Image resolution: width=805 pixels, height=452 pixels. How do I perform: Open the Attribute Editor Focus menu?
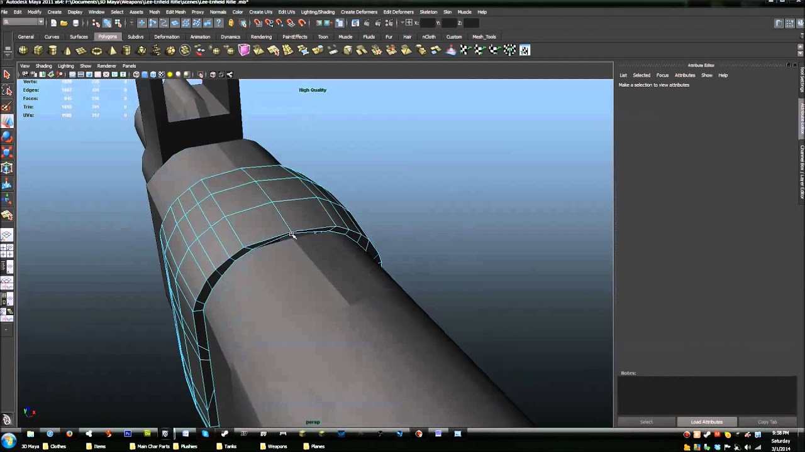click(662, 75)
